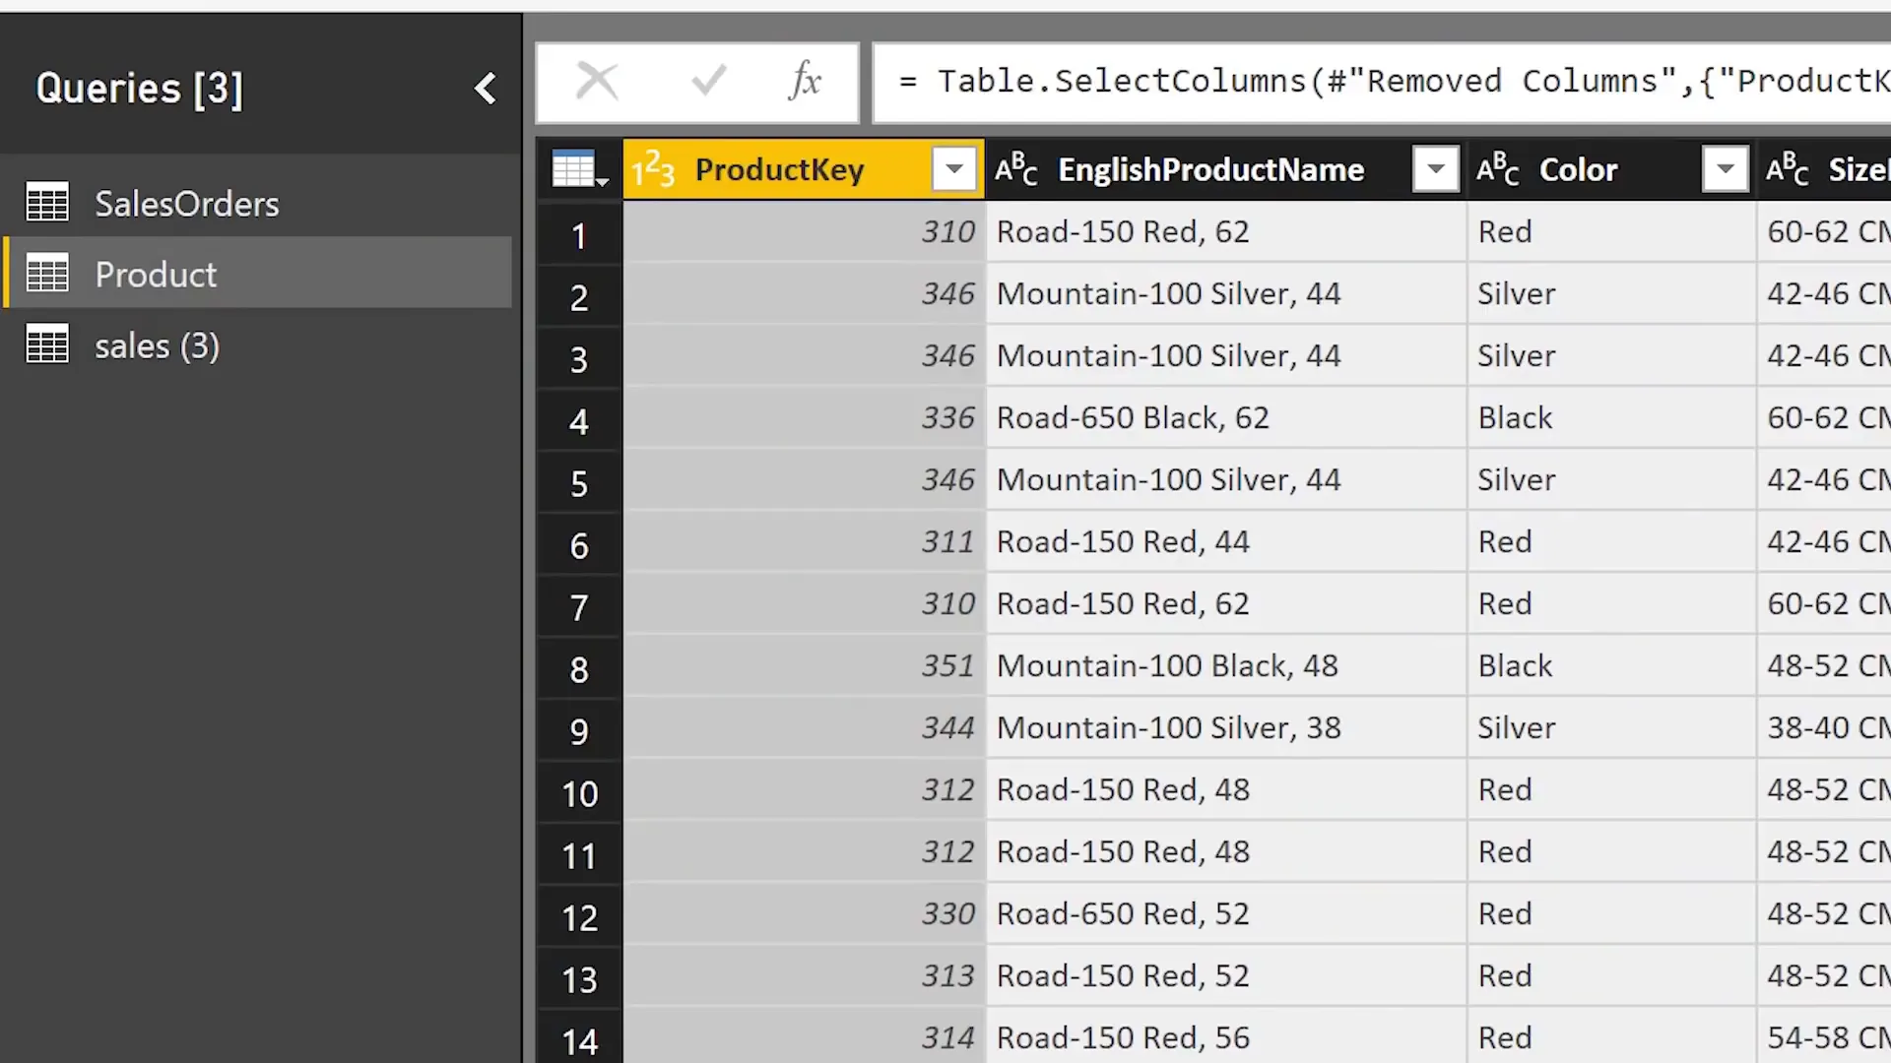Click the 54-58 CM size cell

click(1824, 1037)
